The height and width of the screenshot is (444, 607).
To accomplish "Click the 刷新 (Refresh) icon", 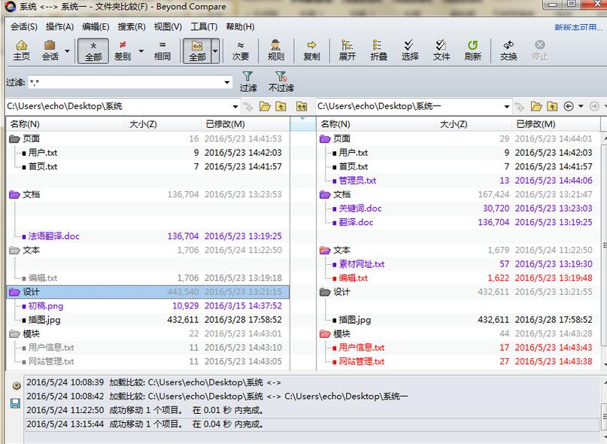I will [472, 51].
